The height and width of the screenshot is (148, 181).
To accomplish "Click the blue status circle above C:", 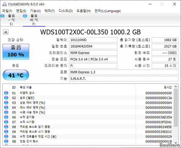I will point(2,16).
